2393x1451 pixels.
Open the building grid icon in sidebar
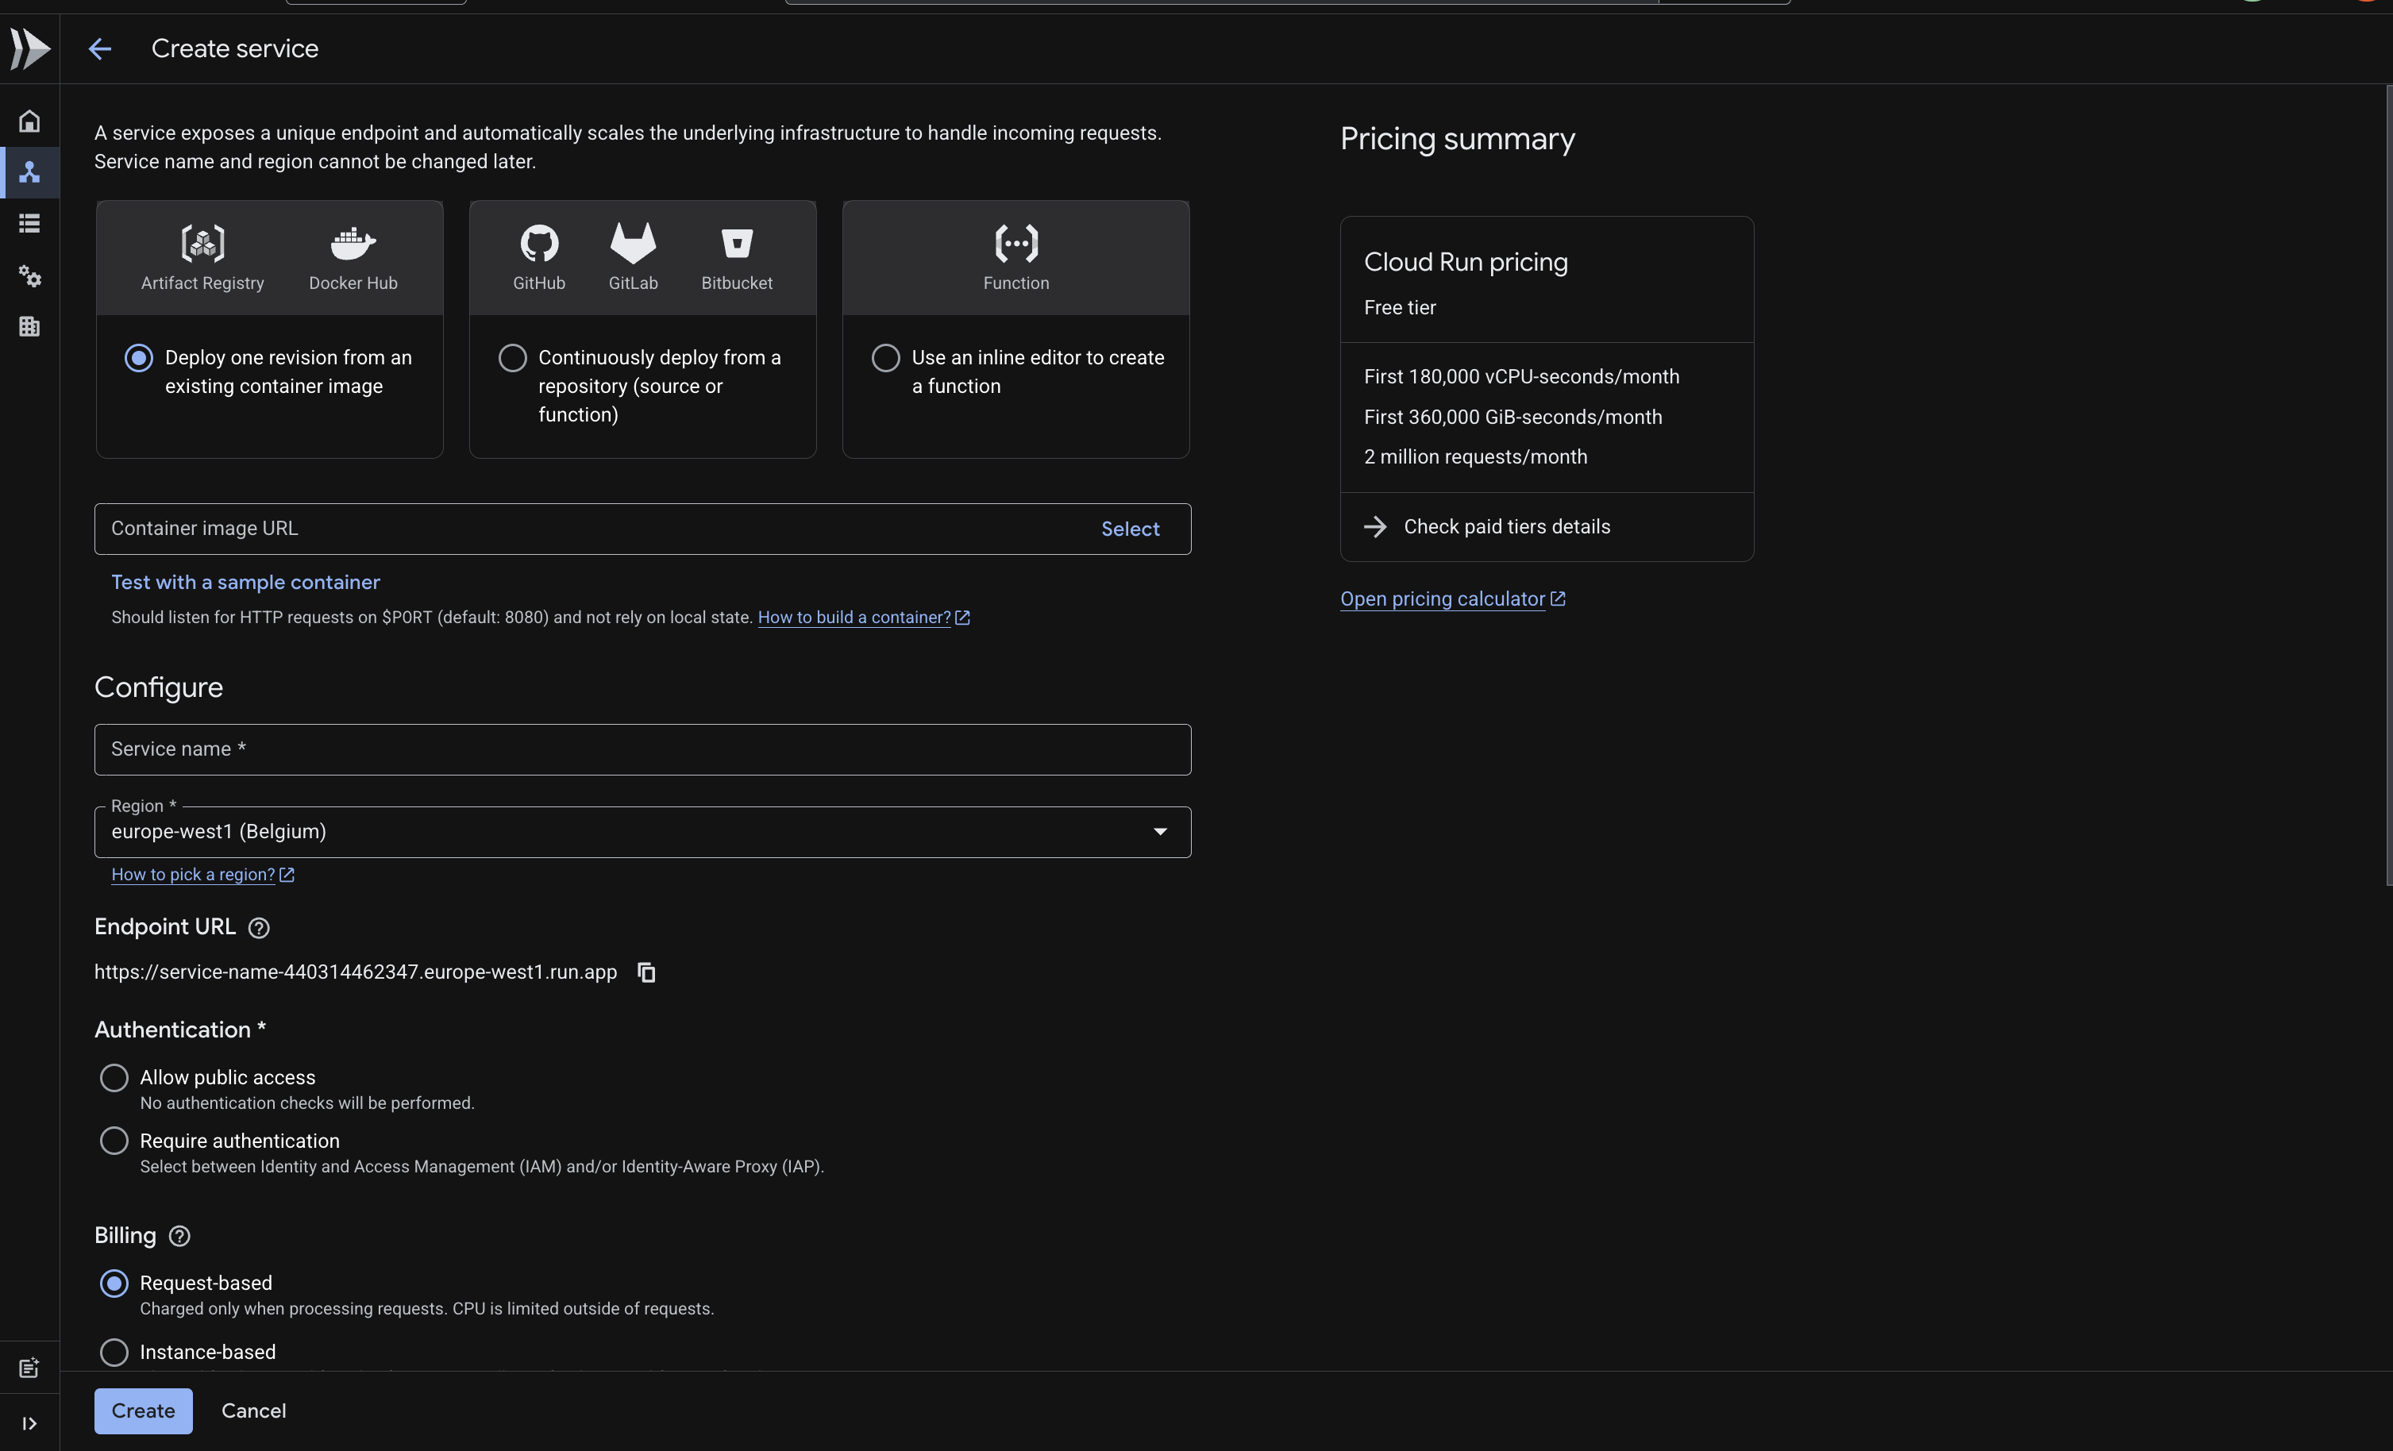(x=29, y=326)
